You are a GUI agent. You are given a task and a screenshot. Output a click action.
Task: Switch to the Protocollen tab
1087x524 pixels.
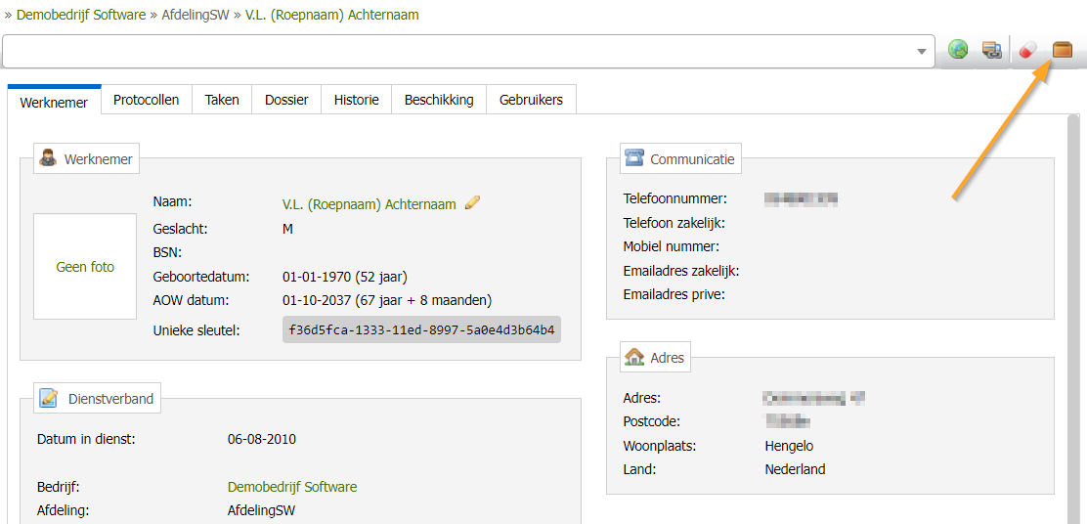tap(147, 100)
